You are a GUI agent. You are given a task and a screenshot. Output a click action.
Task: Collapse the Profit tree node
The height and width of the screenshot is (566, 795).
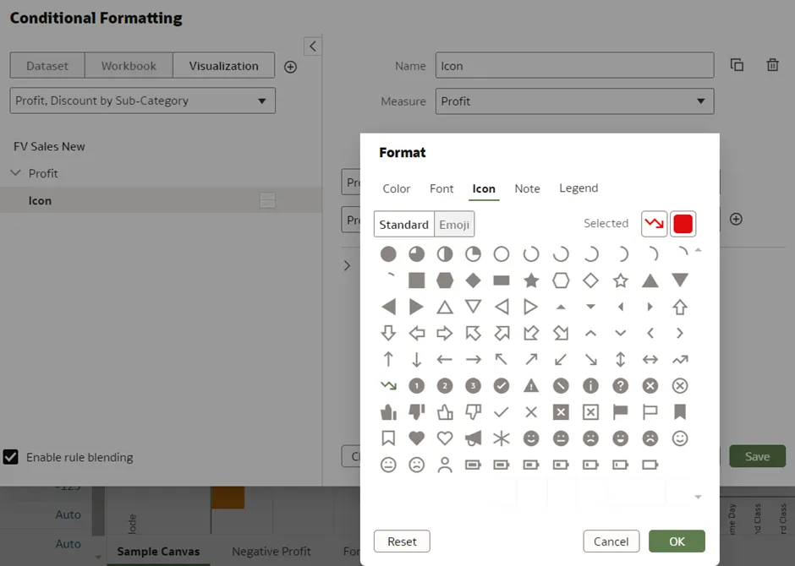click(16, 173)
